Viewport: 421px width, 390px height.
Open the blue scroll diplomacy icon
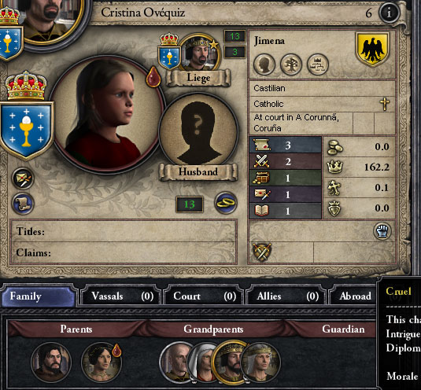click(23, 204)
